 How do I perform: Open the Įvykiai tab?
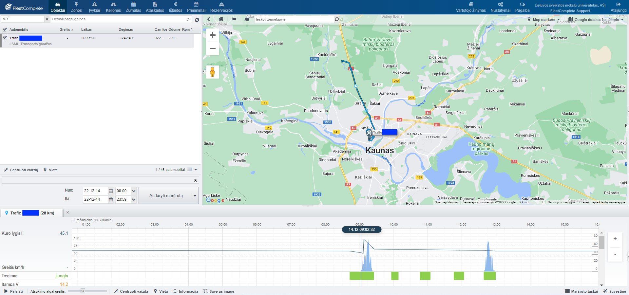[x=94, y=7]
